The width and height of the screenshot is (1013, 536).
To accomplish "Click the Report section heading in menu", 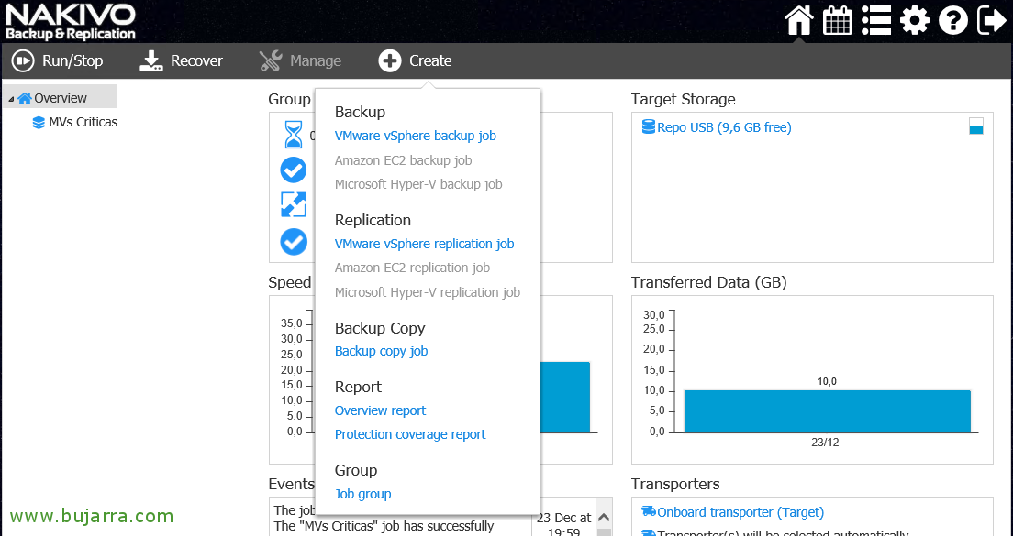I will 358,387.
